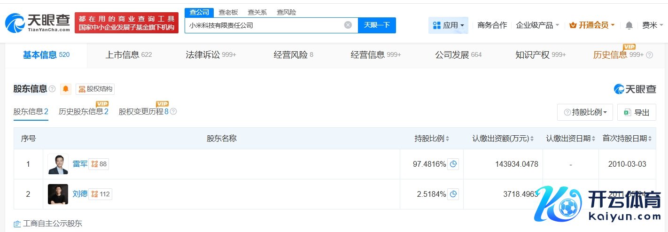
Task: Open the 应用 dropdown menu
Action: (x=448, y=25)
